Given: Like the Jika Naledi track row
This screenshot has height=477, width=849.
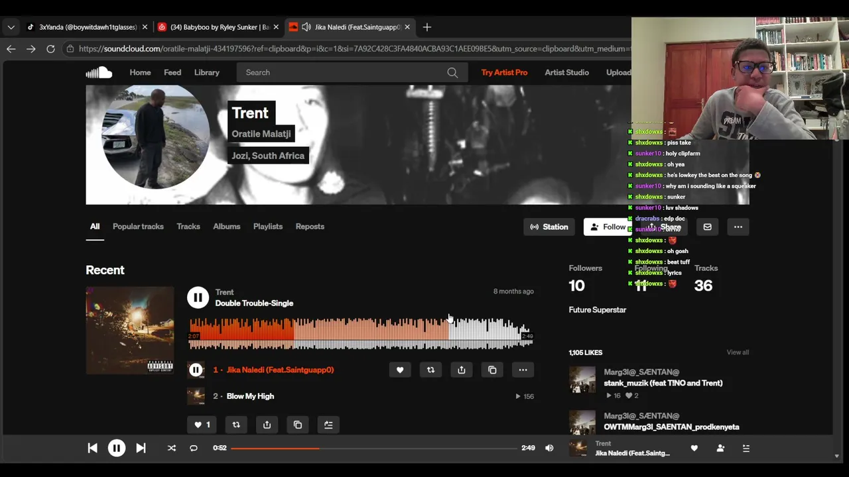Looking at the screenshot, I should pos(400,370).
